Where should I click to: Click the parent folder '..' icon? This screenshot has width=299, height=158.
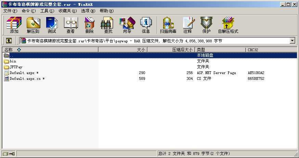pos(6,55)
